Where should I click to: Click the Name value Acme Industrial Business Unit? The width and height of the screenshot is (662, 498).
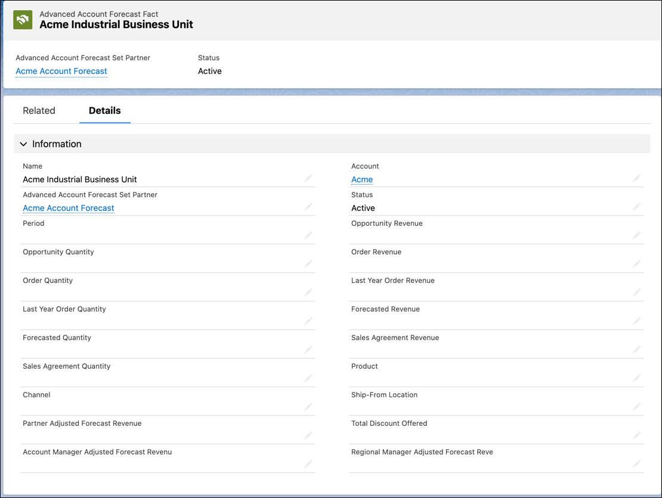[x=79, y=179]
